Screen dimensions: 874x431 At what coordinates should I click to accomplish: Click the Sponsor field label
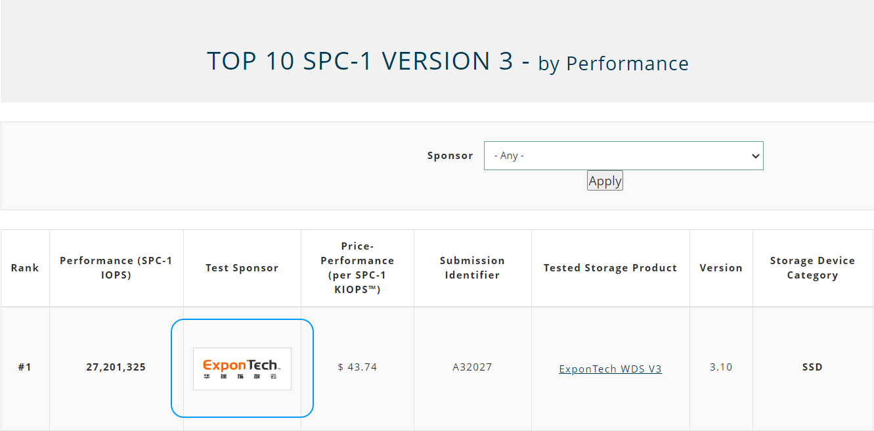[x=450, y=156]
